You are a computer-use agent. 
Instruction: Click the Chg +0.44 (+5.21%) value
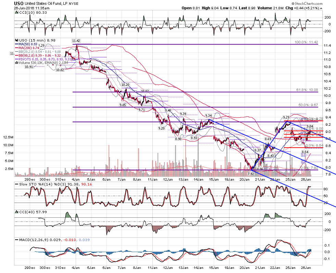[x=302, y=8]
